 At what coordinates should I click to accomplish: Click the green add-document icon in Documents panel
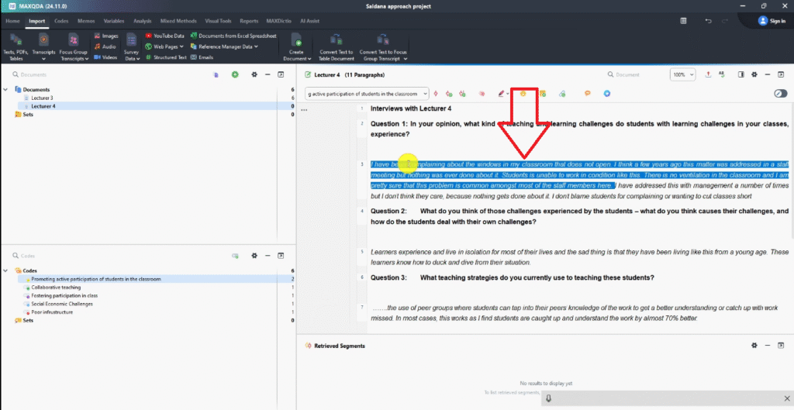235,74
